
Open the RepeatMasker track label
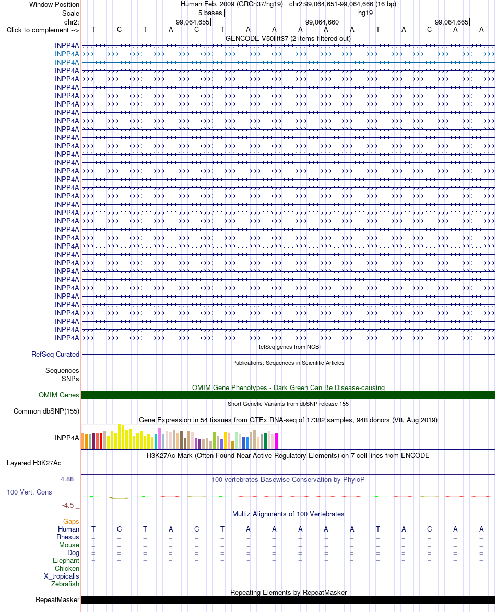click(x=57, y=600)
